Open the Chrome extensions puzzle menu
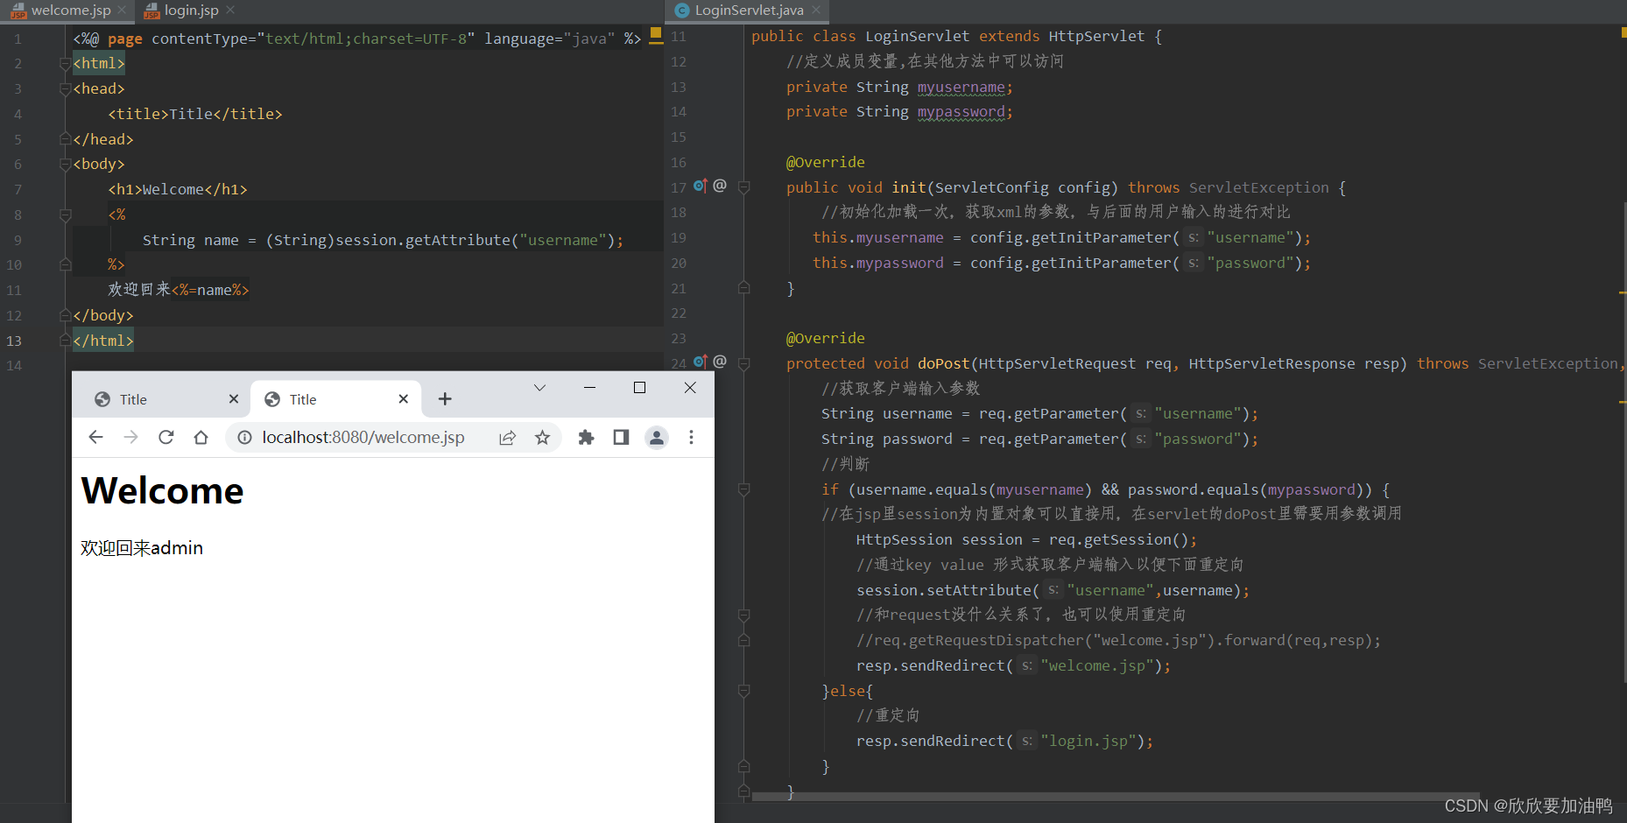 587,437
